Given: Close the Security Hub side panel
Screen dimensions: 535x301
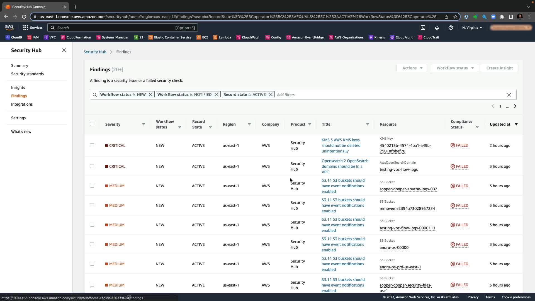Looking at the screenshot, I should pyautogui.click(x=64, y=50).
